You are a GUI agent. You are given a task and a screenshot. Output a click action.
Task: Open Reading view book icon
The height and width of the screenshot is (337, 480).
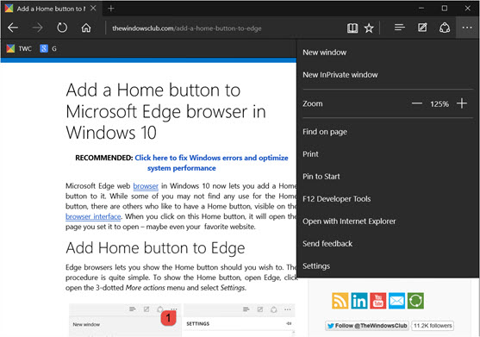pyautogui.click(x=352, y=28)
